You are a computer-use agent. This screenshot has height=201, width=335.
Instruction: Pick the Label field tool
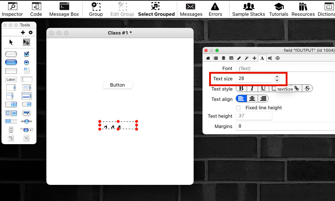tap(11, 80)
